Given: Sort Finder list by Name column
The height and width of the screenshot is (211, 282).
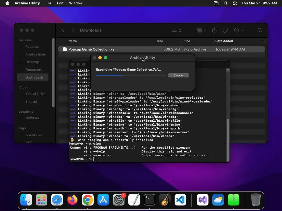Looking at the screenshot, I should coord(73,41).
